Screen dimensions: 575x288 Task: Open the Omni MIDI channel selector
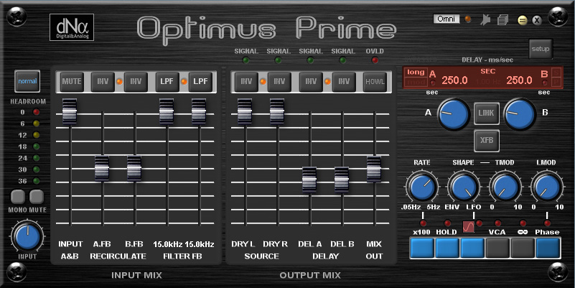[x=446, y=19]
